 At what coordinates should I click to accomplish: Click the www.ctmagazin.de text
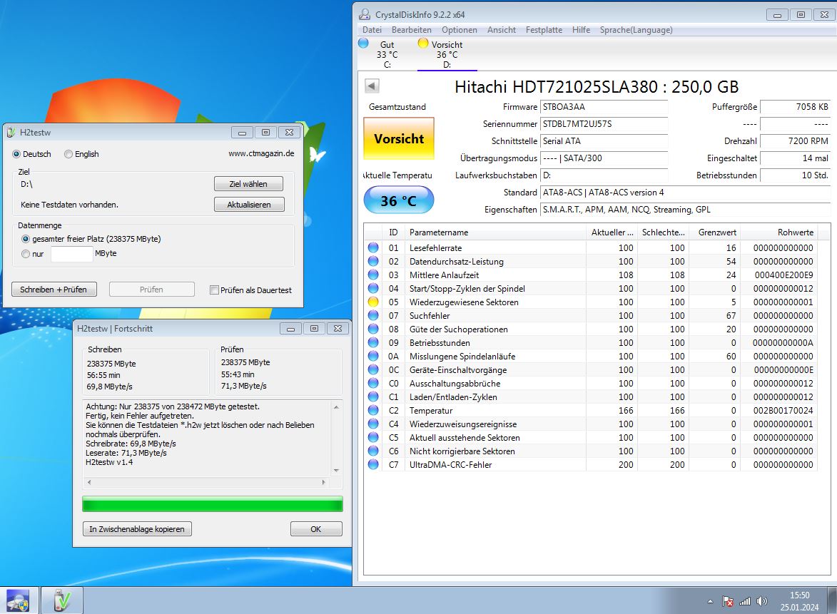point(261,153)
